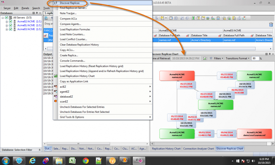The width and height of the screenshot is (275, 165).
Task: Click the Acme02/ACME names.nsf chart node
Action: [x=177, y=134]
